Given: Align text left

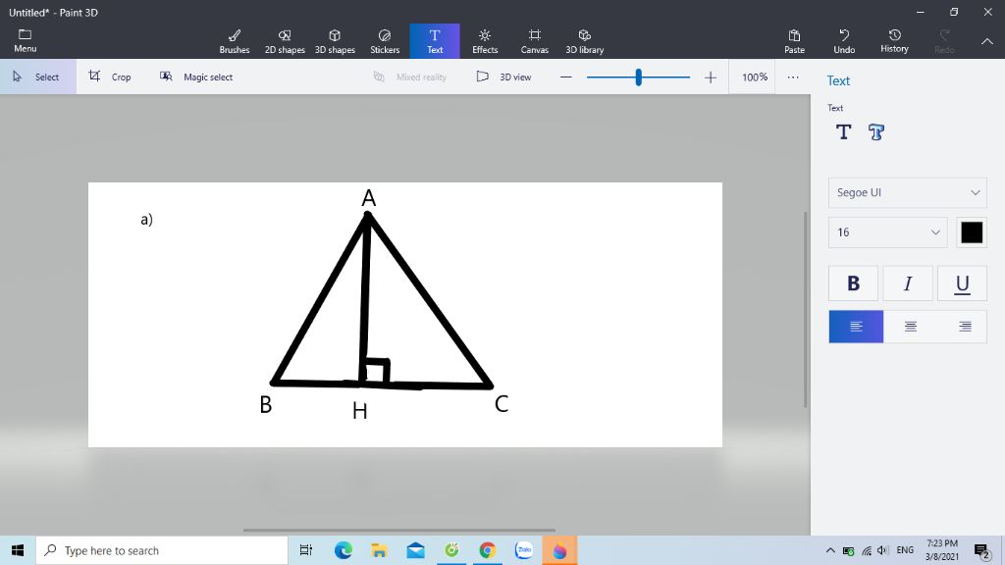Looking at the screenshot, I should point(856,327).
